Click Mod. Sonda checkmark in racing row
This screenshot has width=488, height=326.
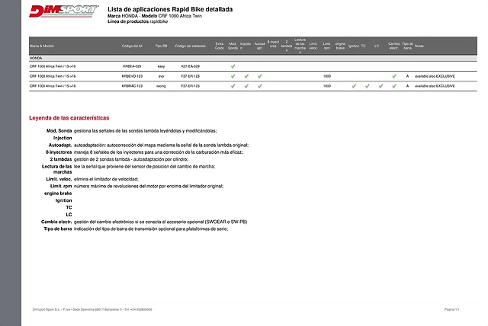point(233,86)
